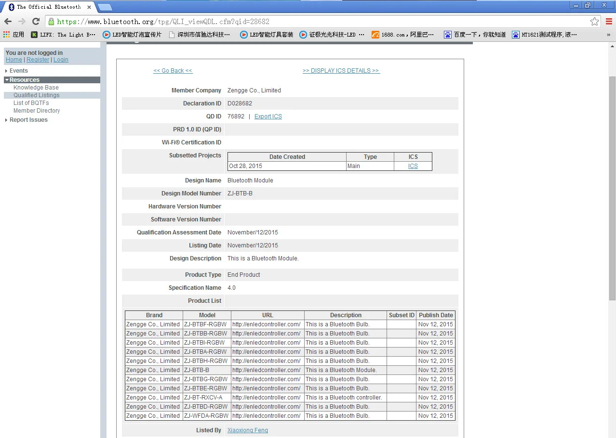
Task: Open the HT1621测试程序 bookmark
Action: pos(544,35)
